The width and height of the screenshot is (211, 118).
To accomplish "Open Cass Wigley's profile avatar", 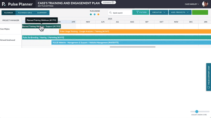I will pos(205,4).
